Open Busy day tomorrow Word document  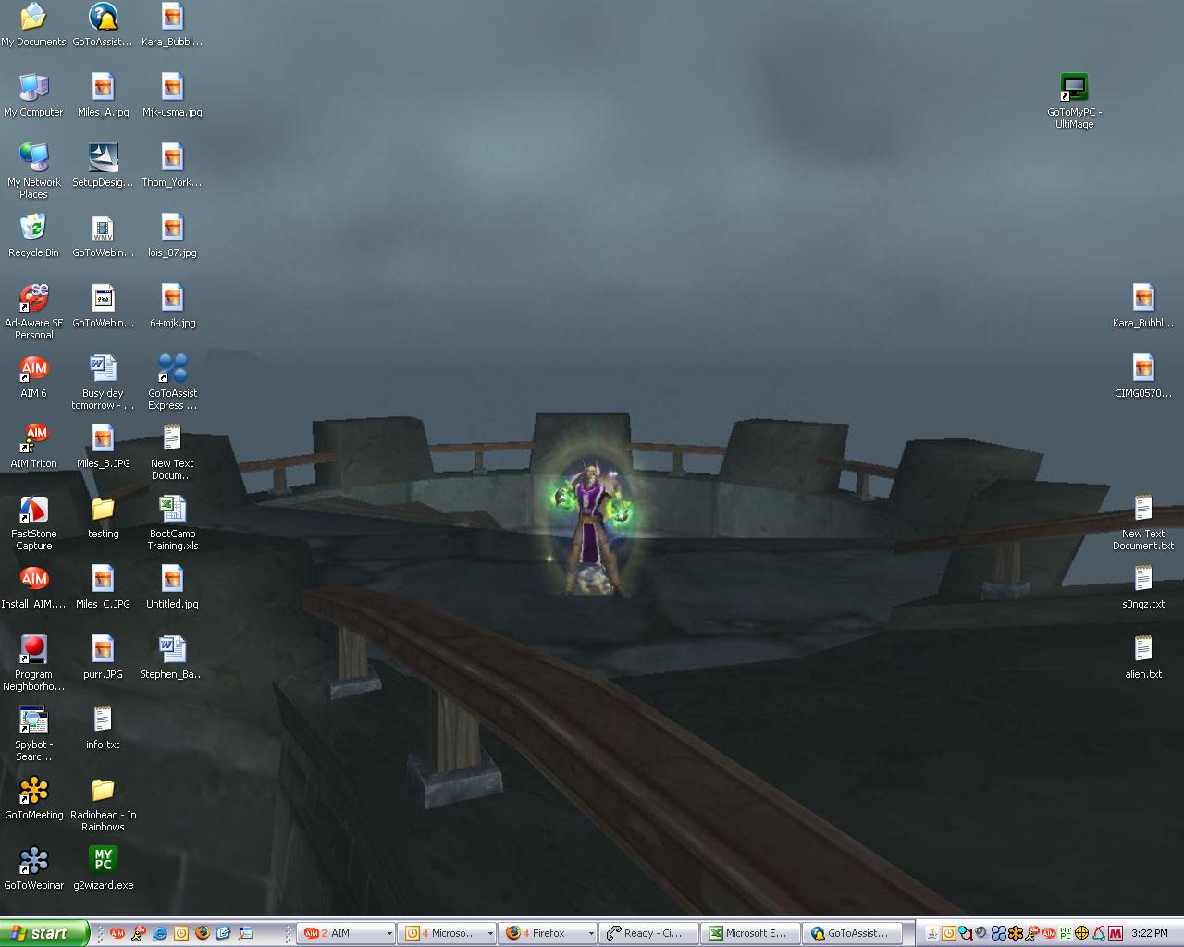pyautogui.click(x=103, y=382)
